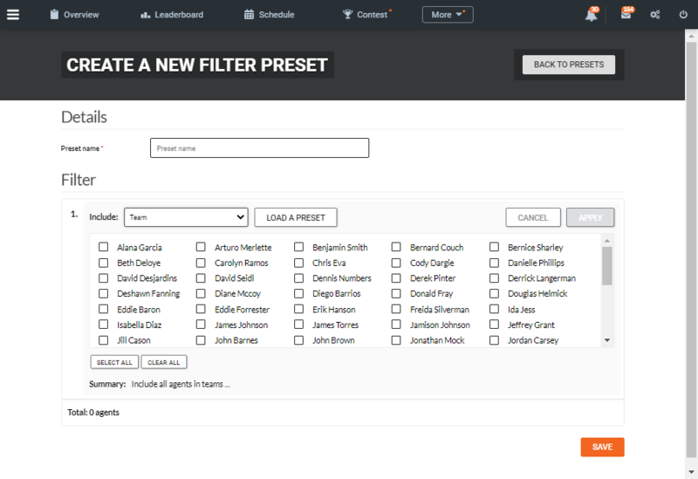698x479 pixels.
Task: Click the power logout icon
Action: [683, 15]
